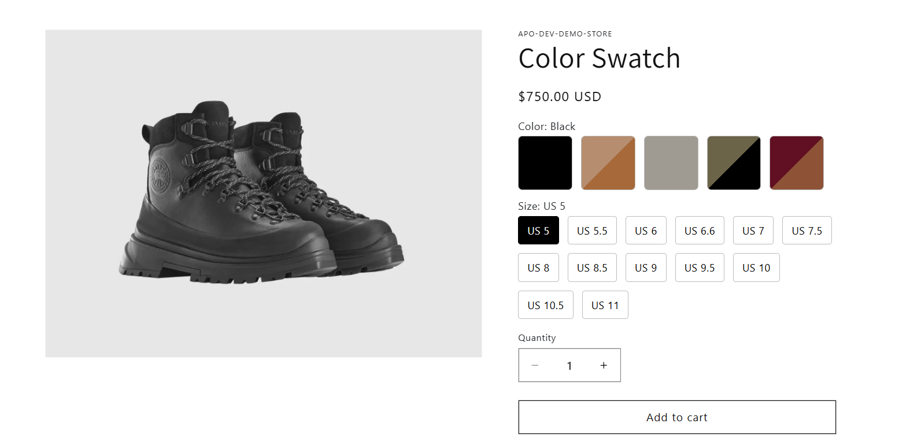Choose size US 6
This screenshot has height=442, width=910.
point(646,231)
